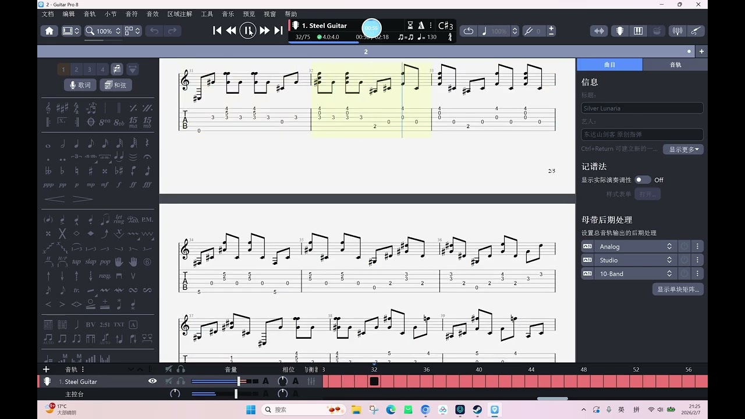Open the Studio mastering preset dropdown
This screenshot has width=745, height=419.
[636, 260]
